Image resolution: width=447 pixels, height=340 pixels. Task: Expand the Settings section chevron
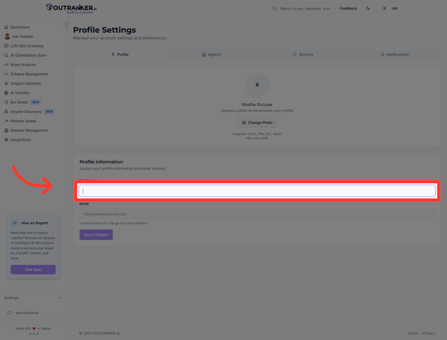click(60, 298)
